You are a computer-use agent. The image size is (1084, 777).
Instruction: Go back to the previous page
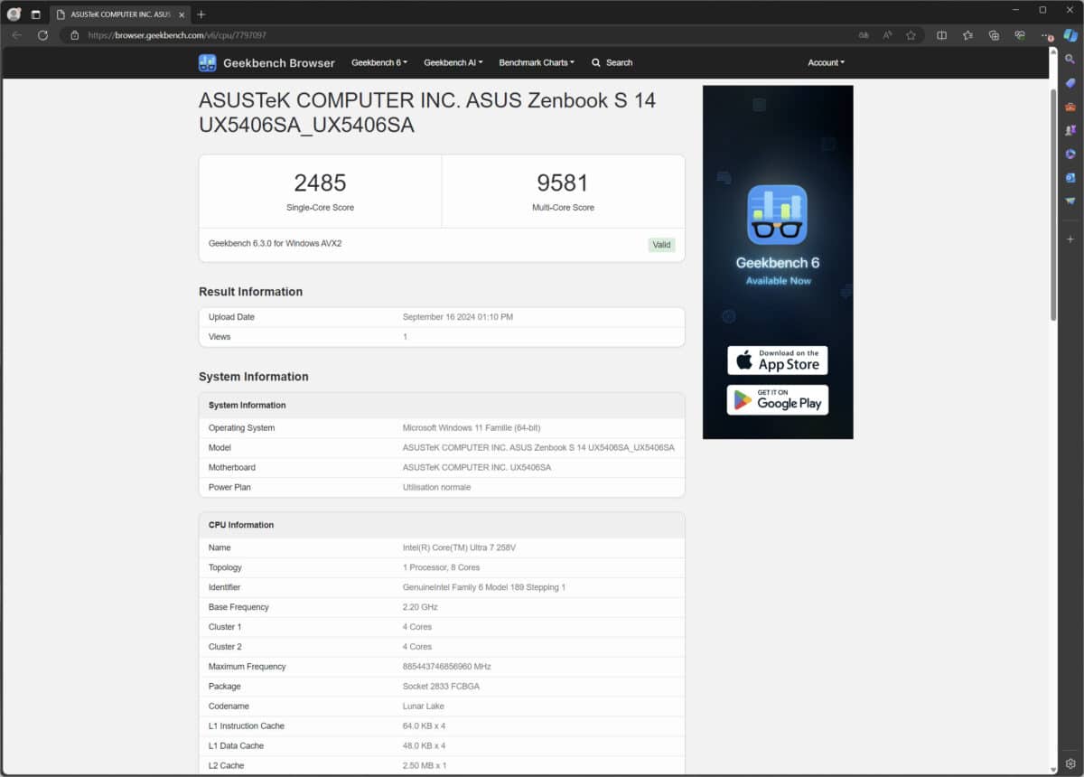click(x=16, y=35)
